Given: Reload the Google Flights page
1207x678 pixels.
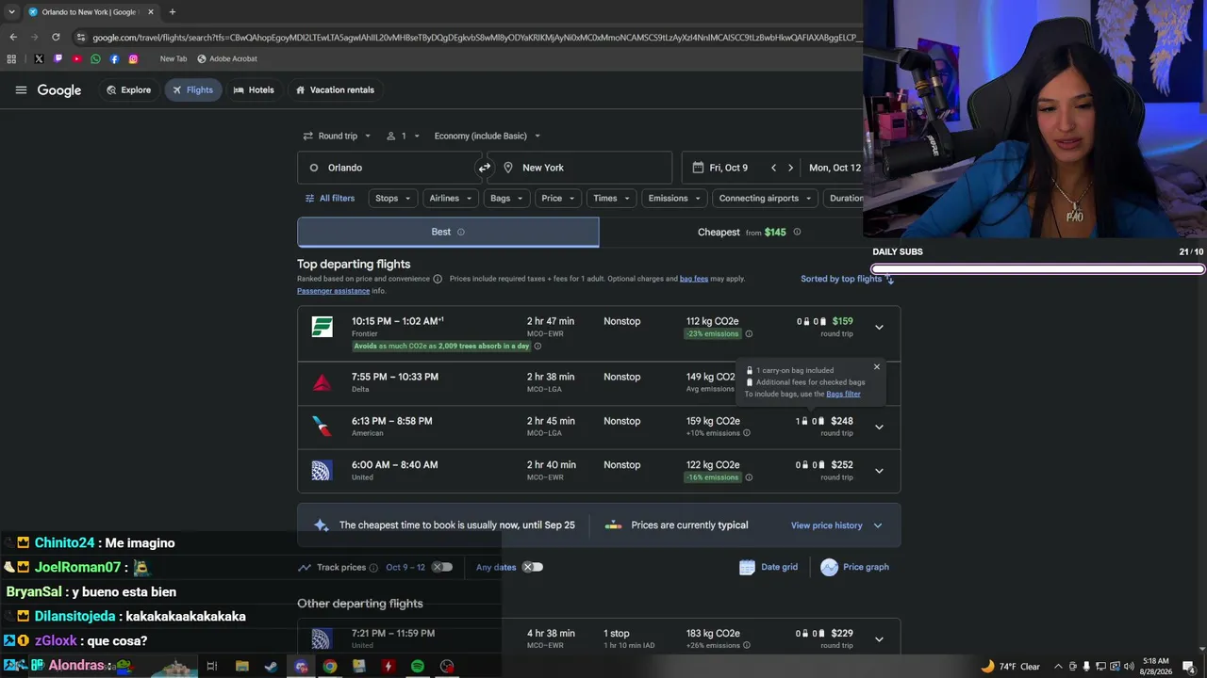Looking at the screenshot, I should pyautogui.click(x=56, y=37).
